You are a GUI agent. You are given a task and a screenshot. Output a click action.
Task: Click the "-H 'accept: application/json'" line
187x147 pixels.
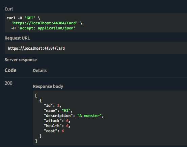coord(43,28)
